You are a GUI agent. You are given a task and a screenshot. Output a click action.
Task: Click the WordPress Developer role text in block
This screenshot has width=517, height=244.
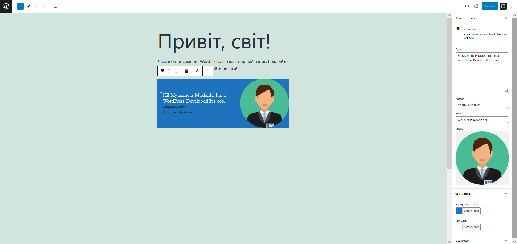click(178, 112)
